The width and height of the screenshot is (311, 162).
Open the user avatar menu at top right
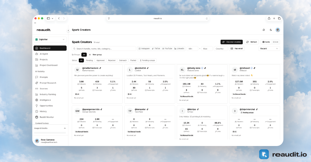pyautogui.click(x=278, y=30)
